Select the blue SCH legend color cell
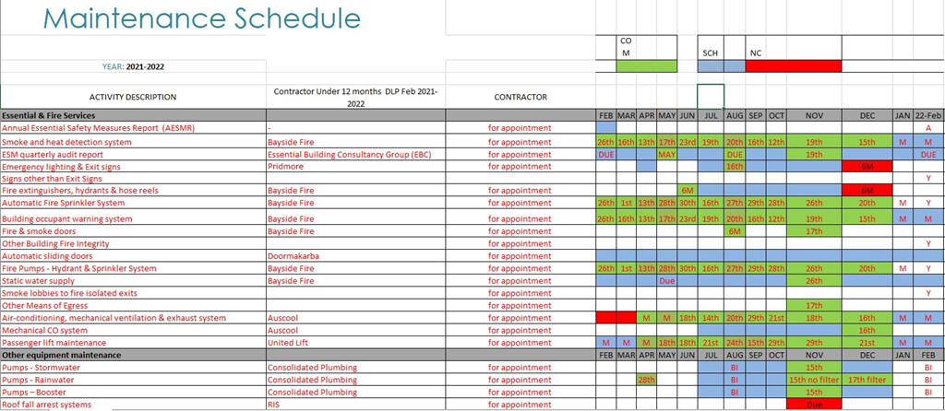Viewport: 945px width, 411px height. (722, 66)
